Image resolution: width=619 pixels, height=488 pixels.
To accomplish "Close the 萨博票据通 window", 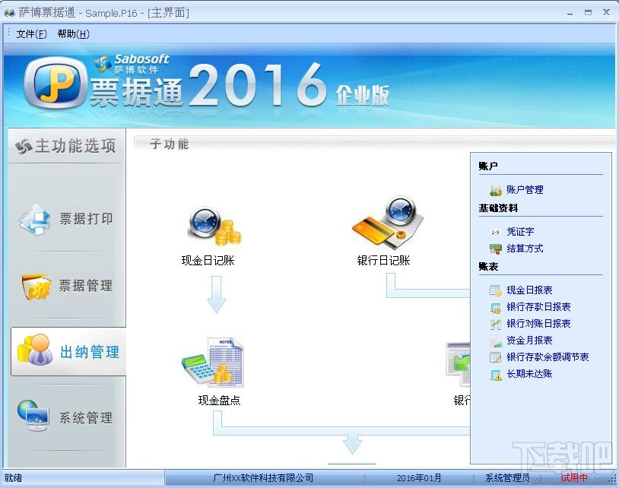I will pos(606,13).
